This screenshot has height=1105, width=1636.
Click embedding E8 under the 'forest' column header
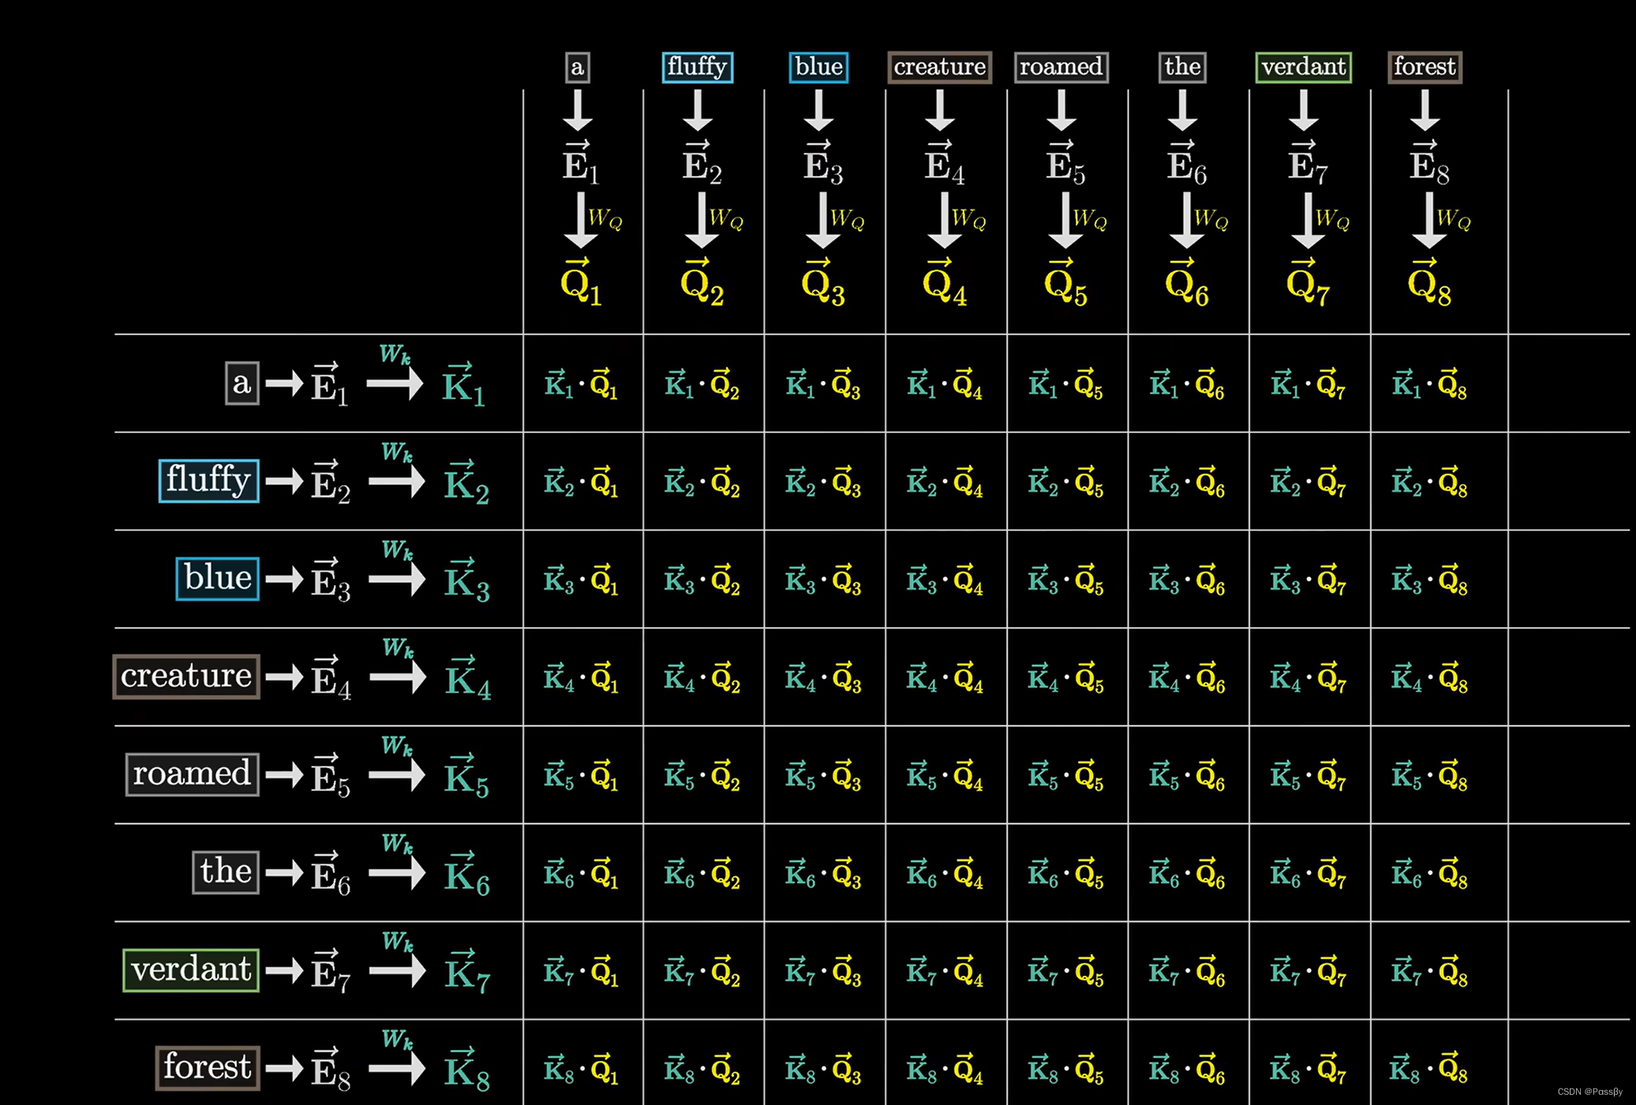coord(1429,162)
